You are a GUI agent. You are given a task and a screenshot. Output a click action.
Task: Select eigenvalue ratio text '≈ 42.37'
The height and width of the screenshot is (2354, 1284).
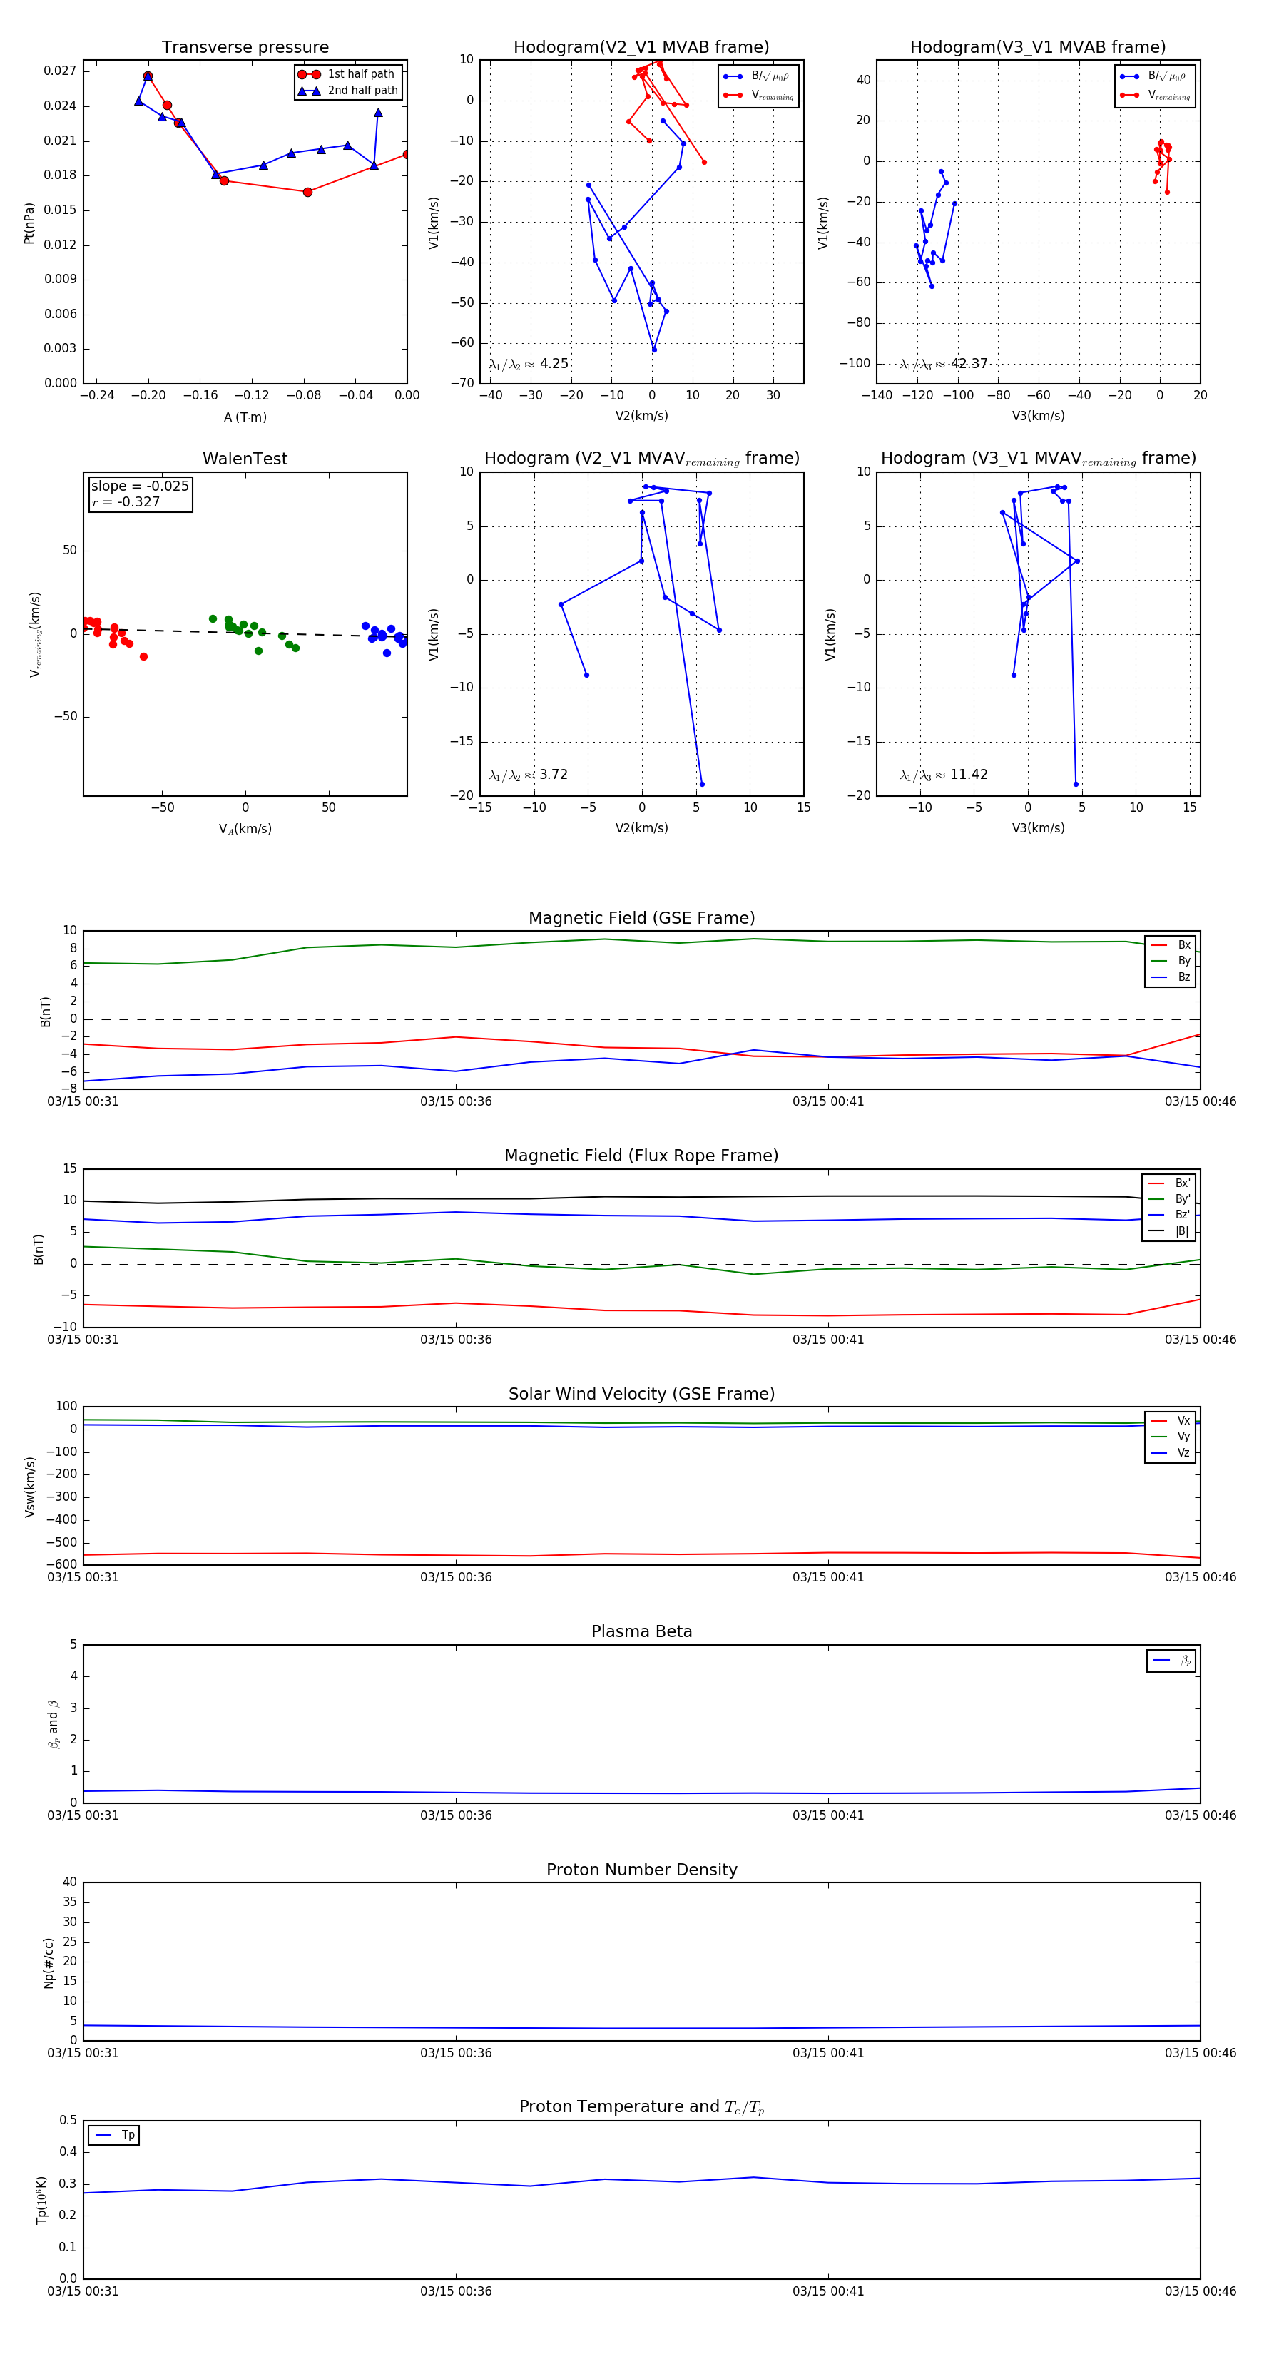(x=944, y=364)
